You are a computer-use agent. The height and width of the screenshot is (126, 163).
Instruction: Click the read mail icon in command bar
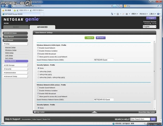123,14
